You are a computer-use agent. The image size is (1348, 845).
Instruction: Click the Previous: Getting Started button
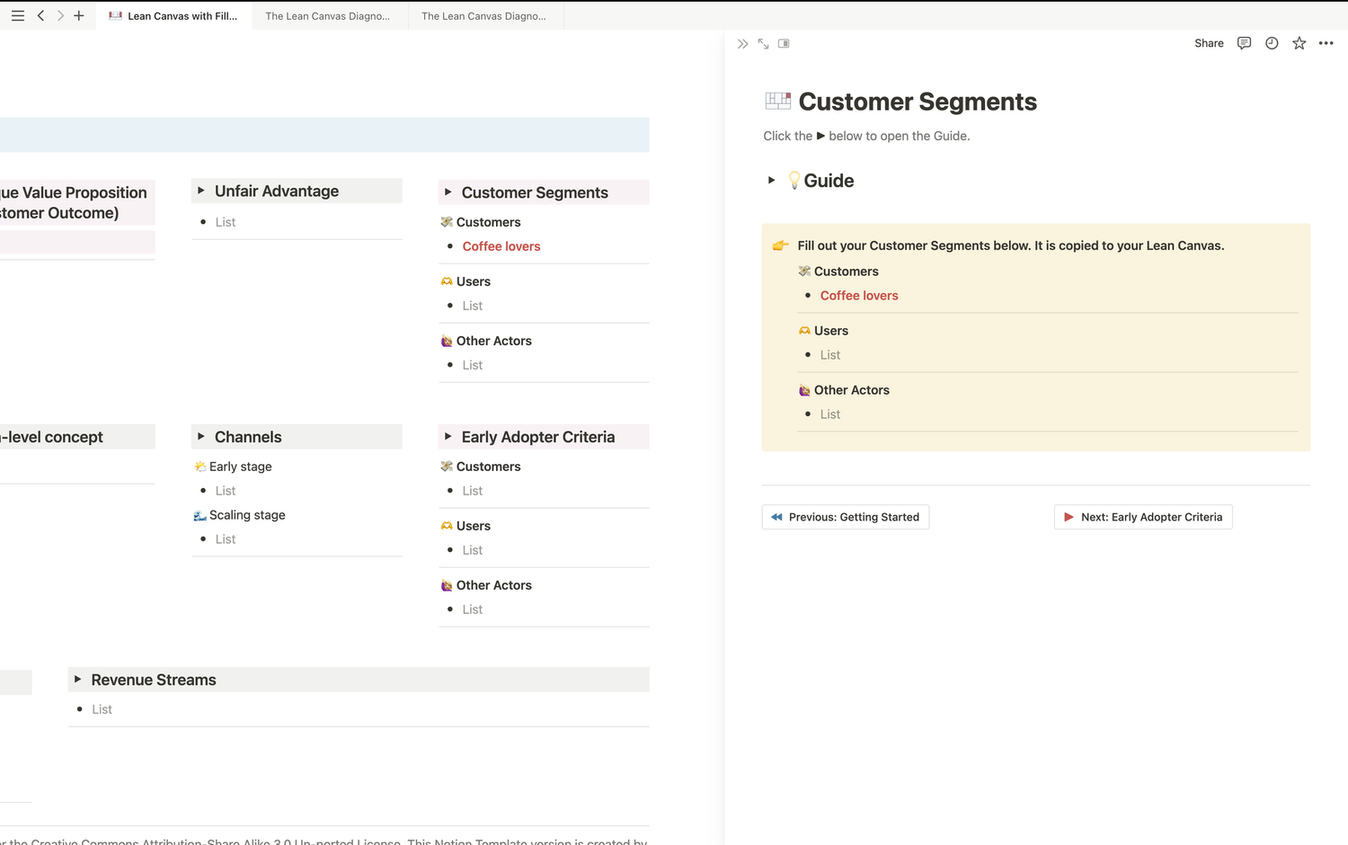[845, 517]
